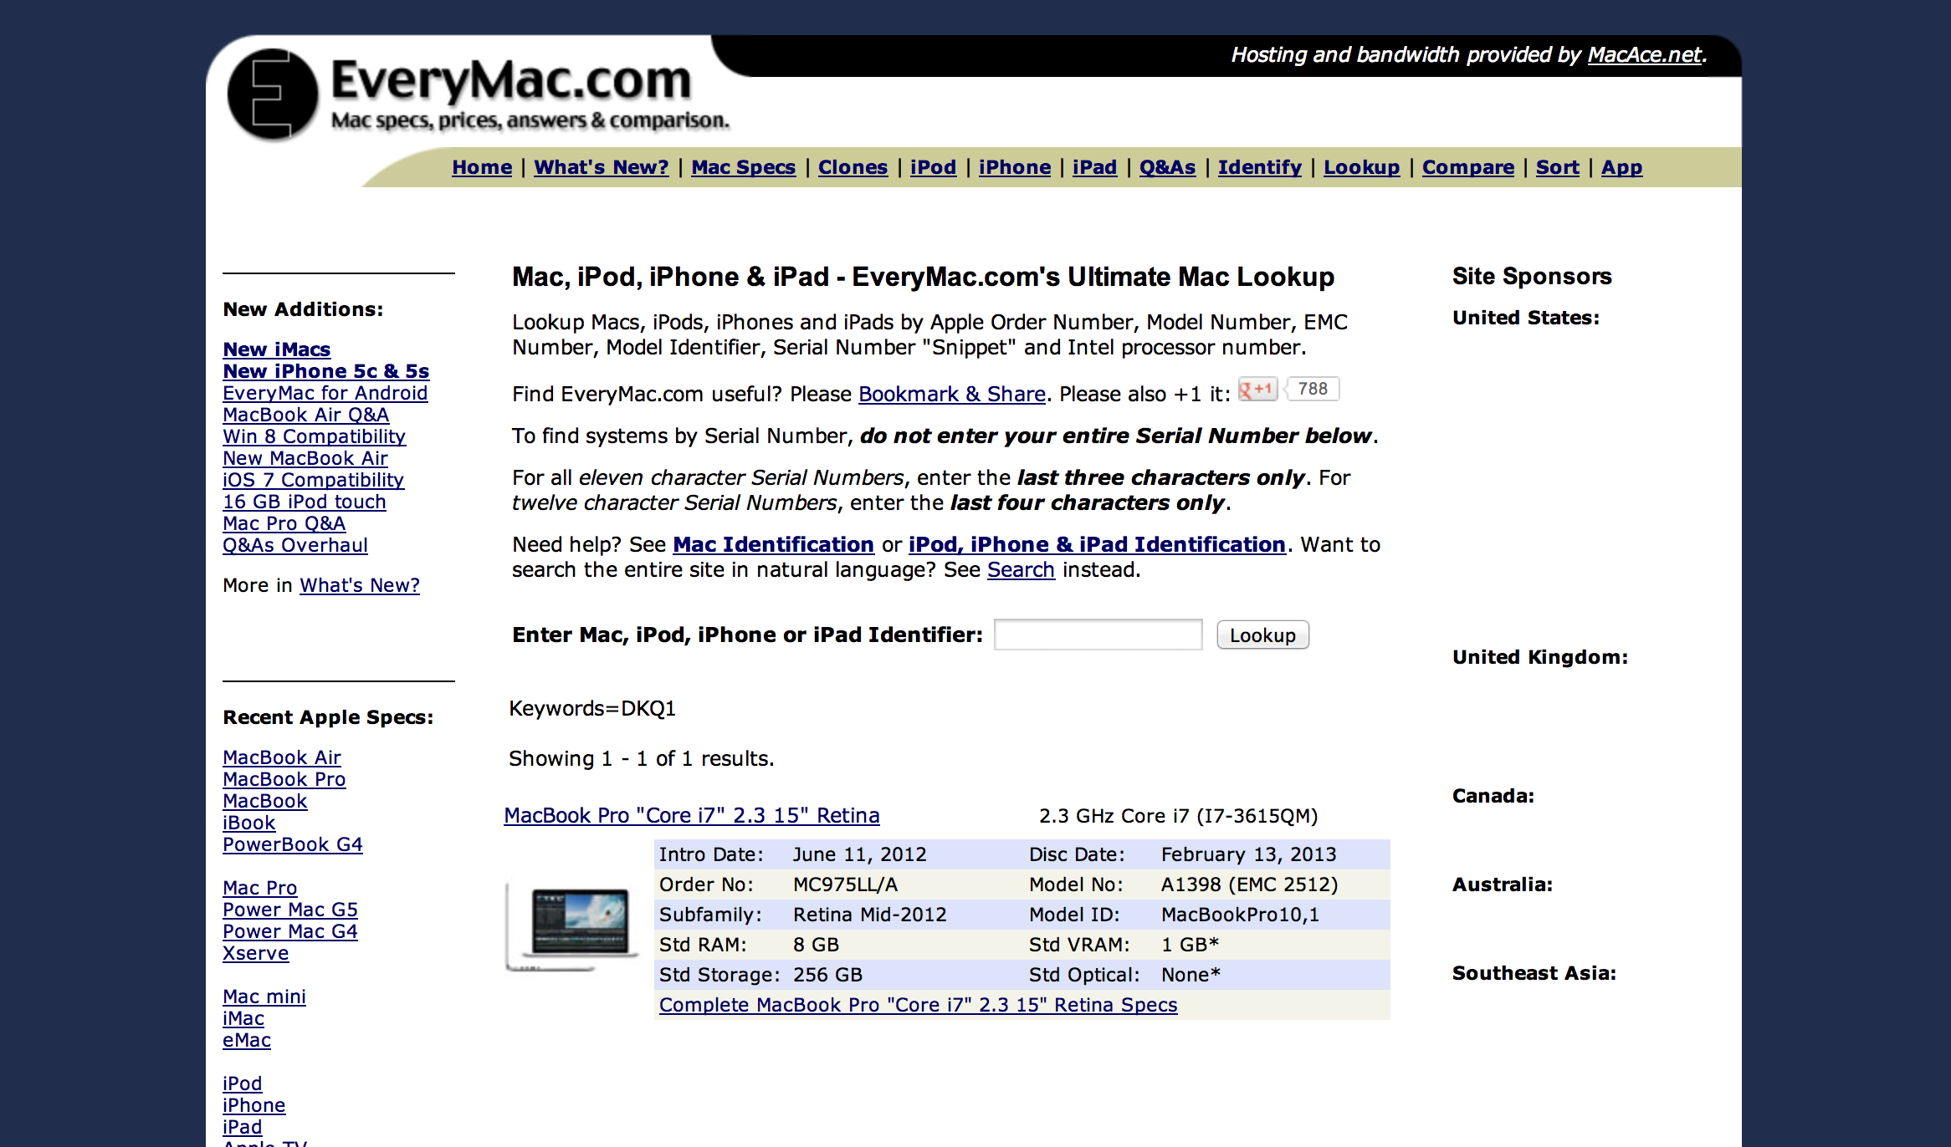Select the MC975LL/A order number text

coord(845,884)
